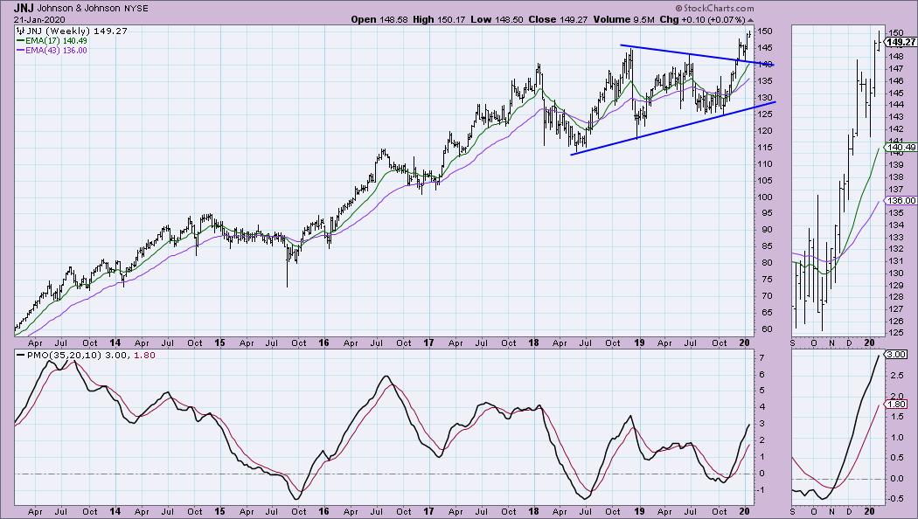Click the Low 148.50 value

[497, 19]
